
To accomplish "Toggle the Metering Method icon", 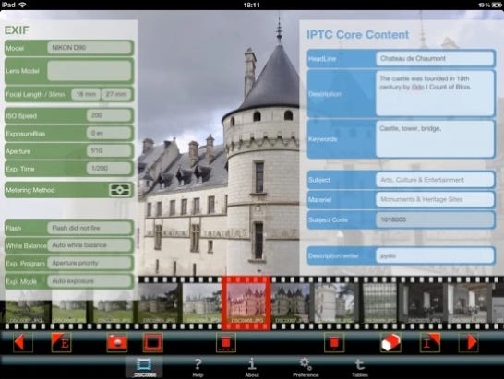I will 120,190.
